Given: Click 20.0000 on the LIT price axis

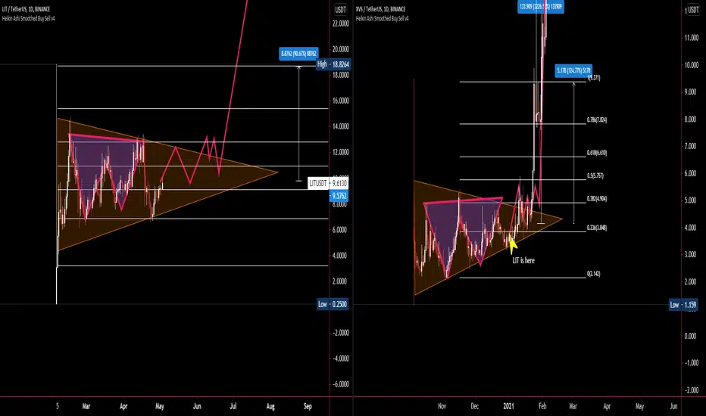Looking at the screenshot, I should (x=340, y=49).
